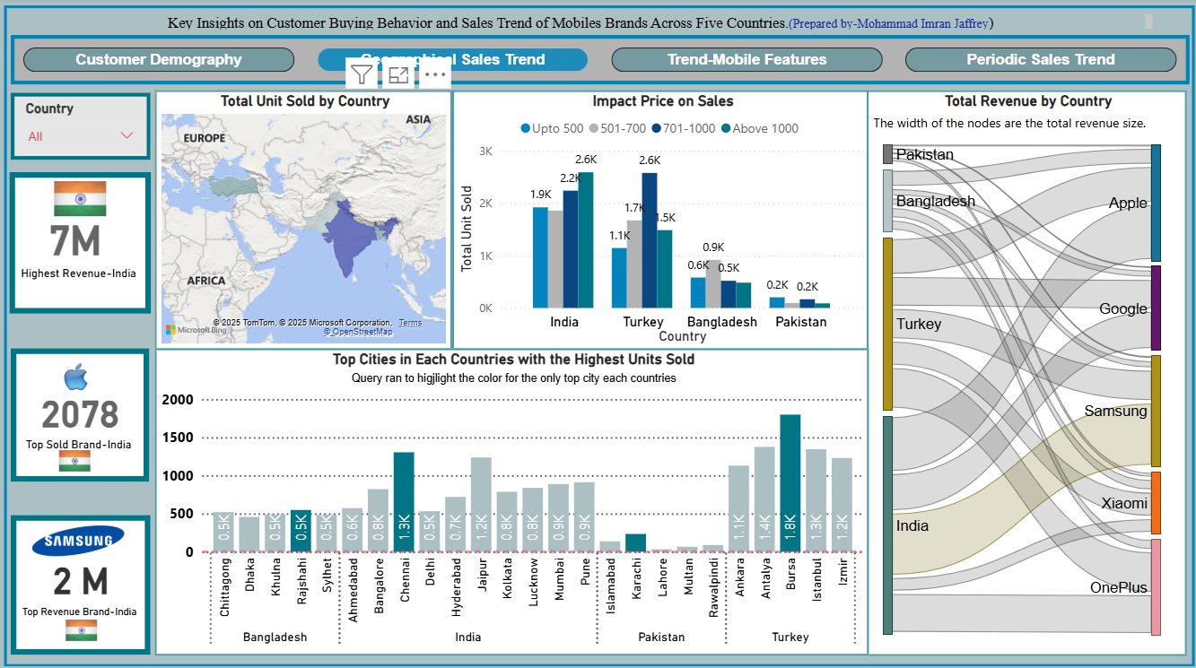This screenshot has height=668, width=1196.
Task: Click the Samsung logo on revenue brand card
Action: coord(78,540)
